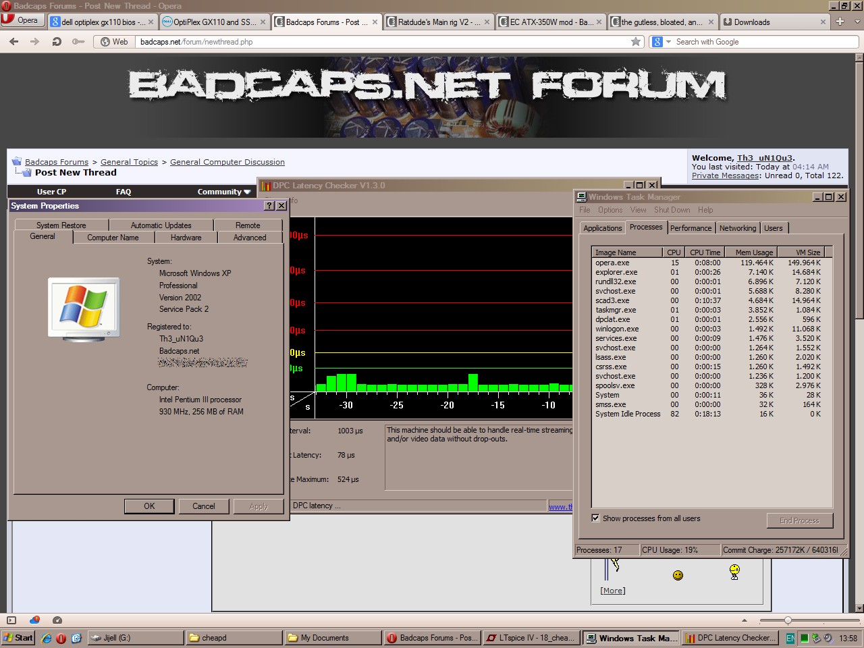Viewport: 864px width, 648px height.
Task: Open the Remote tab in System Properties
Action: [x=248, y=225]
